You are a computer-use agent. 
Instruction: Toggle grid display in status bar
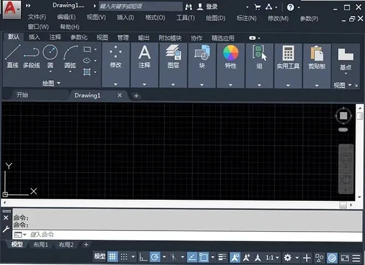point(113,257)
